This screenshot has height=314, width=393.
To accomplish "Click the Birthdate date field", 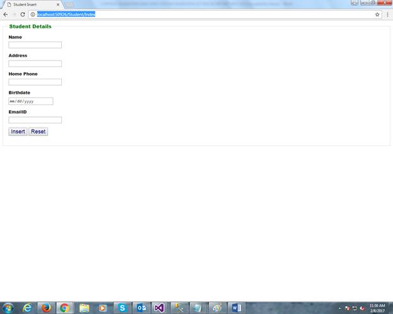I will click(x=31, y=101).
